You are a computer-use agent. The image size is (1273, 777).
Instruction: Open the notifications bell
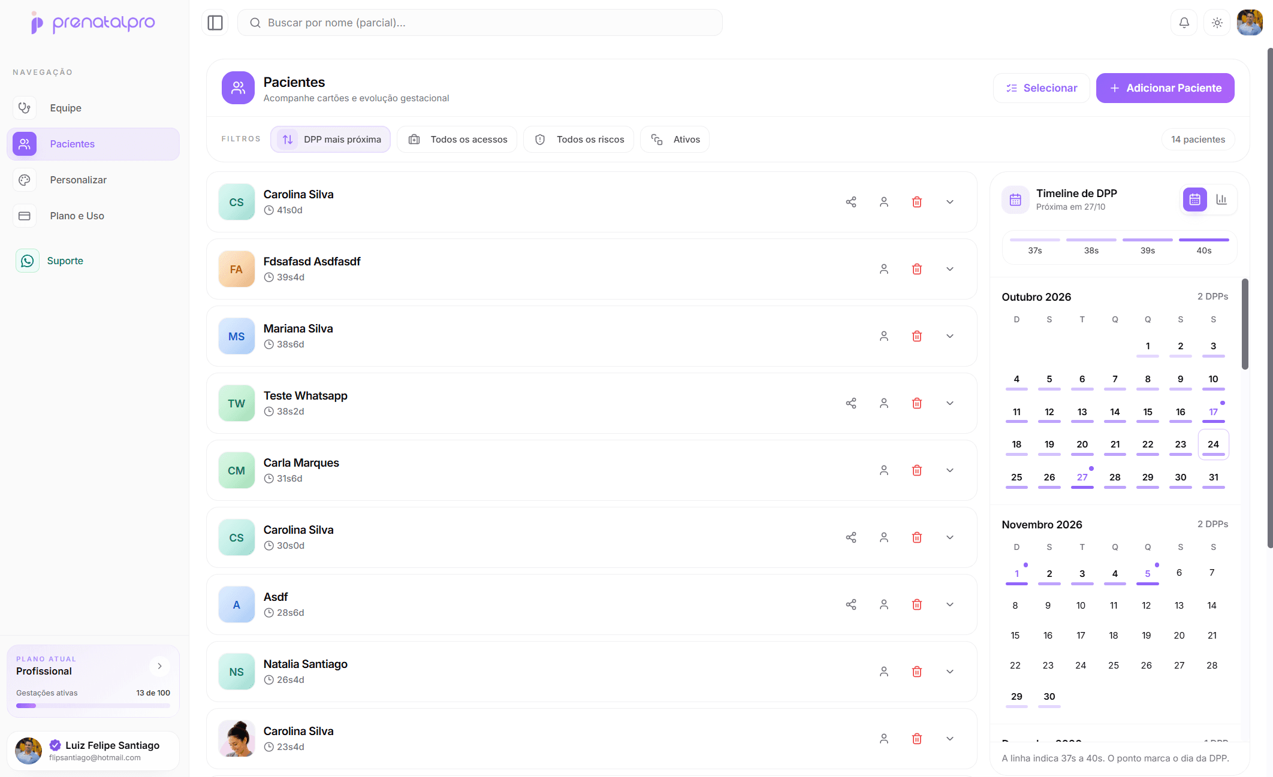(1184, 23)
